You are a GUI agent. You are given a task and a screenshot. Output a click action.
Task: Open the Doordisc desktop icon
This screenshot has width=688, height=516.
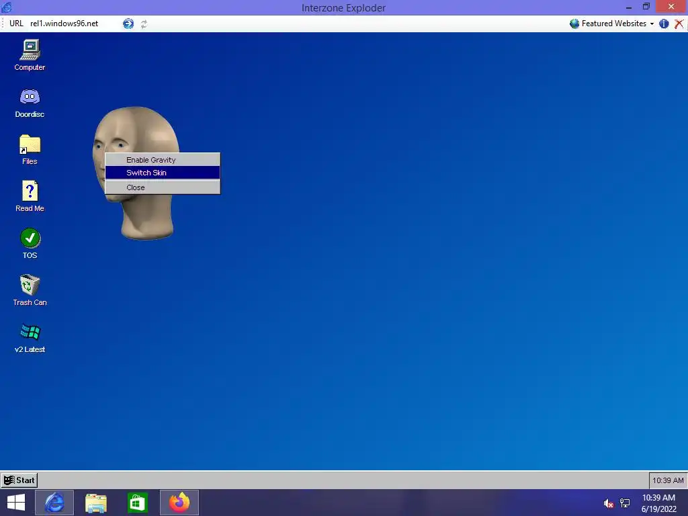click(x=30, y=103)
